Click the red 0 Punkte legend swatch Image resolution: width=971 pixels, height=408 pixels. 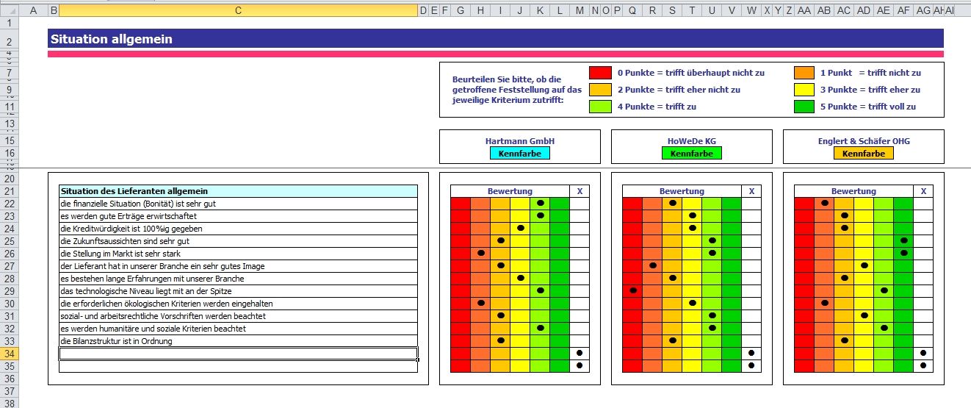[600, 72]
